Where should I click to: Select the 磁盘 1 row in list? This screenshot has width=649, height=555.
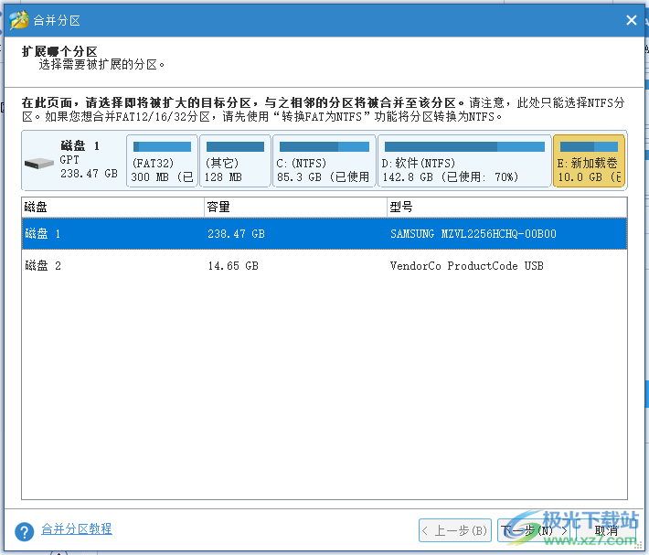[x=324, y=234]
